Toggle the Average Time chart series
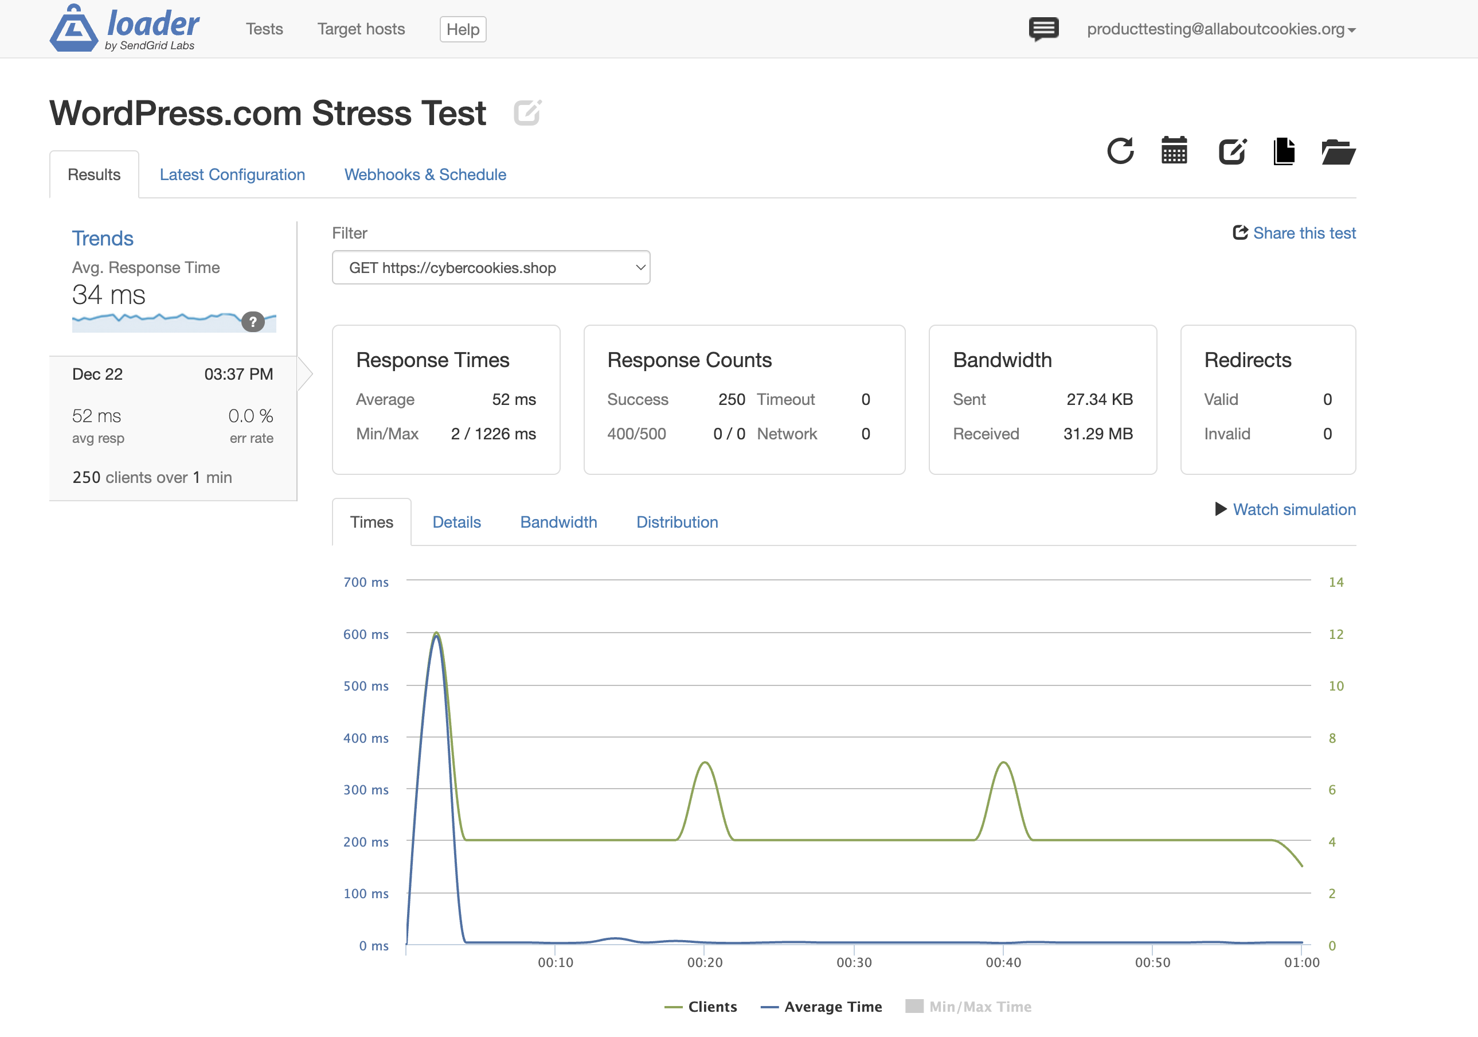This screenshot has width=1478, height=1037. click(821, 1006)
